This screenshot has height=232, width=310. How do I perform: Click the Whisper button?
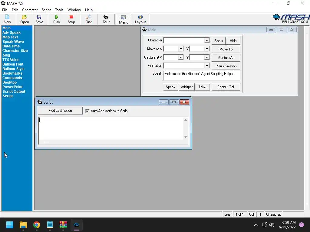(186, 87)
